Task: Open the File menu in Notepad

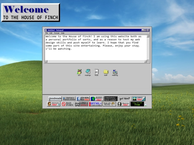Action: (x=46, y=33)
